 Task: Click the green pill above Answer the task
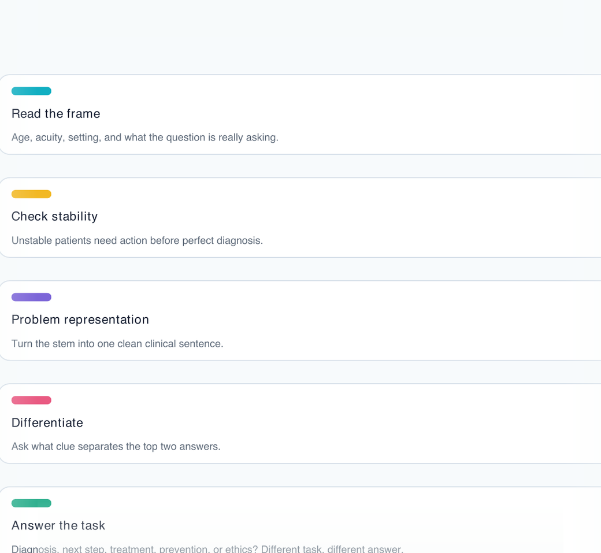click(x=31, y=503)
